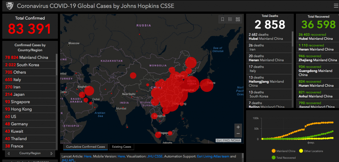
Task: Select Thailand with 40 cases
Action: [x=29, y=139]
